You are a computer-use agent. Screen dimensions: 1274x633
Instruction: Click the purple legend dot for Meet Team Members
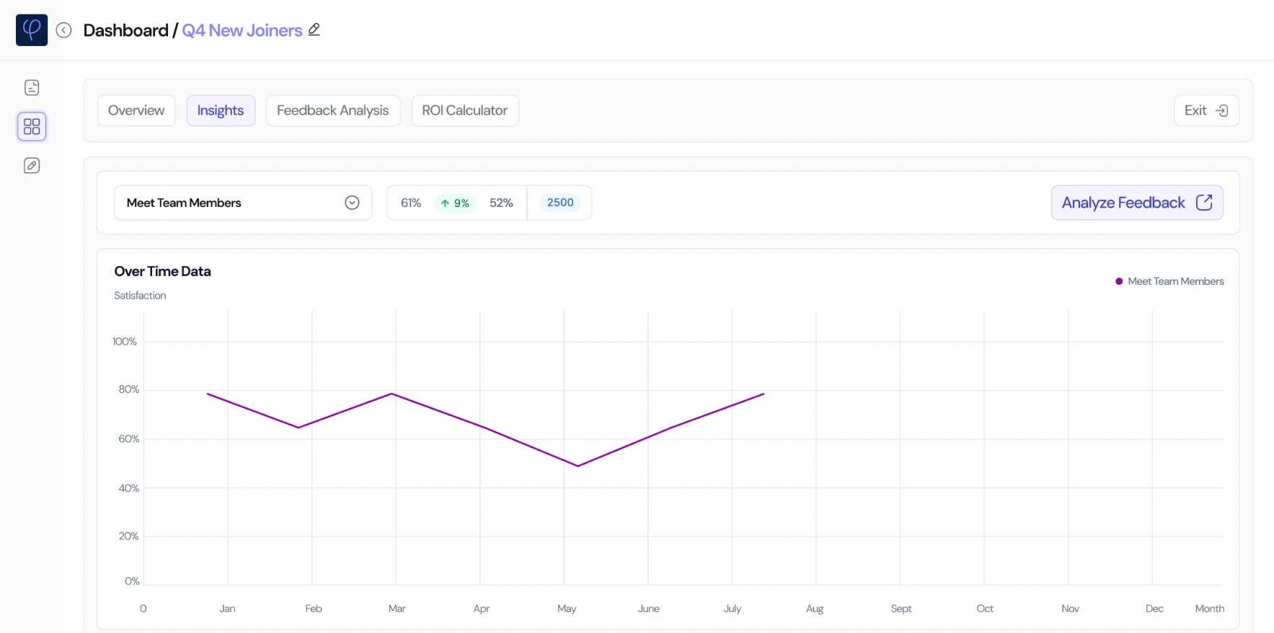[x=1119, y=281]
